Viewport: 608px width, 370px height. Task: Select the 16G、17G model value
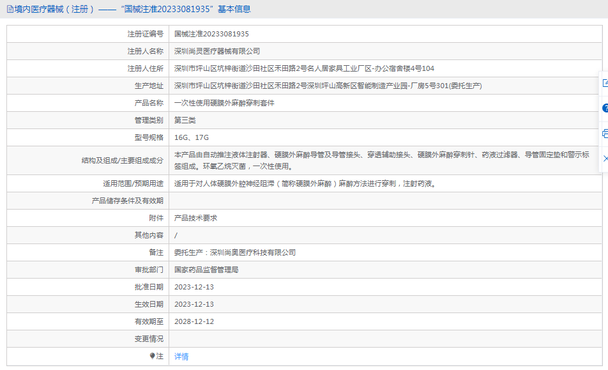[x=192, y=137]
